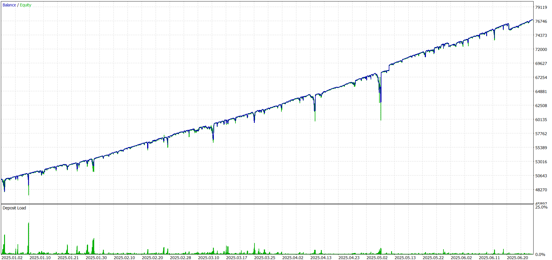The image size is (552, 260).
Task: Click the Deposit Load panel title
Action: [14, 208]
